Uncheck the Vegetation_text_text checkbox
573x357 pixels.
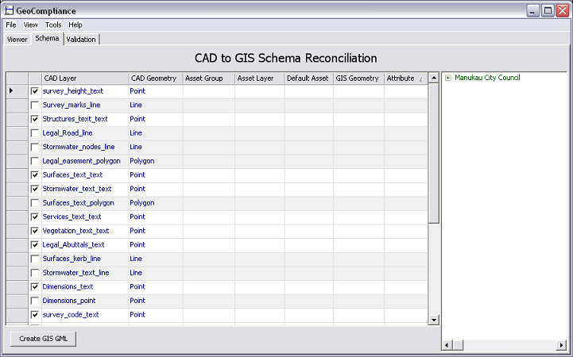[35, 231]
